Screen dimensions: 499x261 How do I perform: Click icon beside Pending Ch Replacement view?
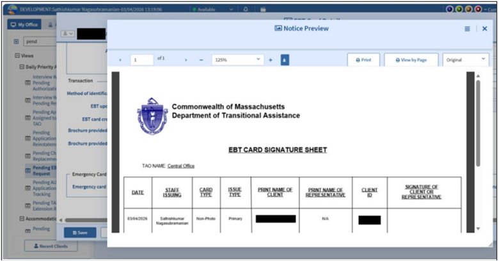28,156
